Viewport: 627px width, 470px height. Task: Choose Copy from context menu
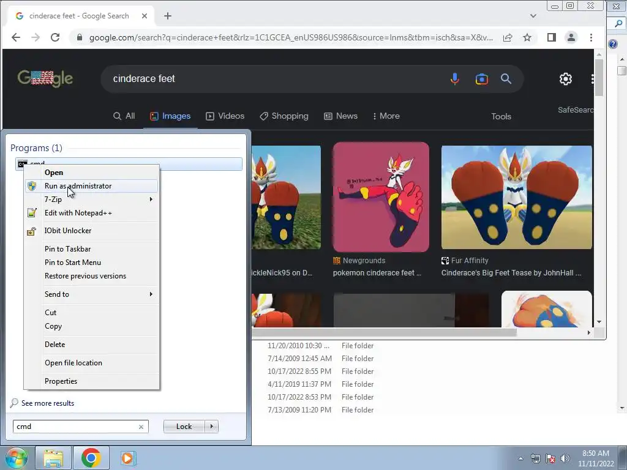tap(92, 326)
